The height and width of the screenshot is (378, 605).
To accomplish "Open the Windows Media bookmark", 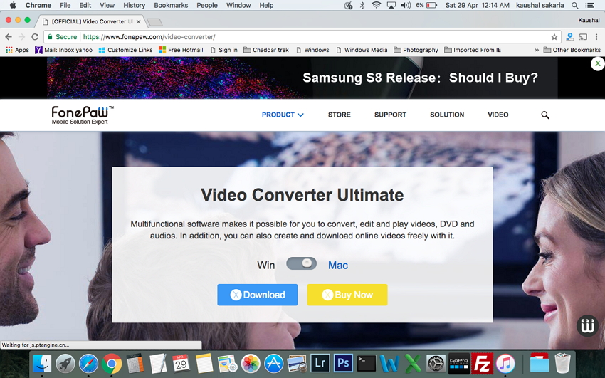I will (362, 50).
